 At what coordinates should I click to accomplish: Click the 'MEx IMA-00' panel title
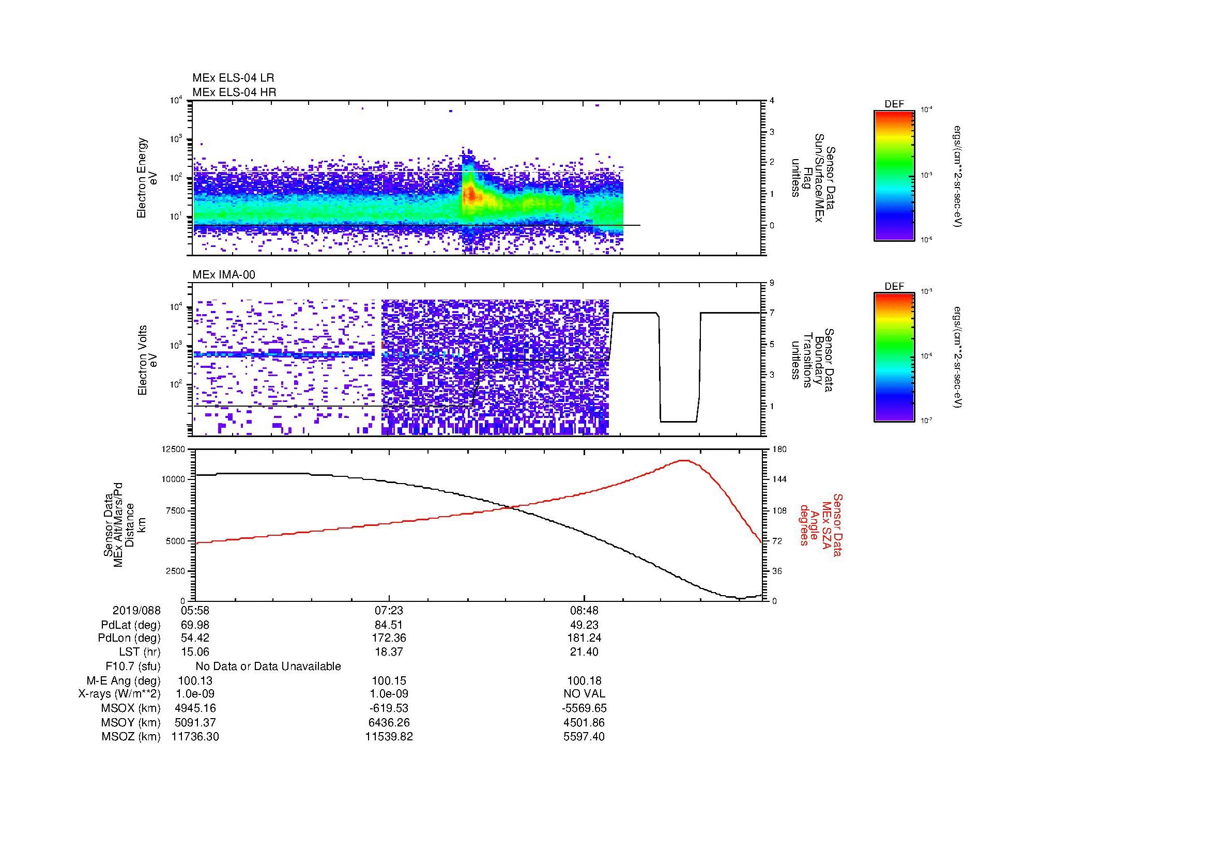tap(224, 275)
